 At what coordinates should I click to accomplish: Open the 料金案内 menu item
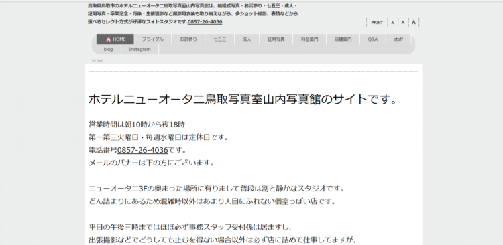tap(310, 39)
